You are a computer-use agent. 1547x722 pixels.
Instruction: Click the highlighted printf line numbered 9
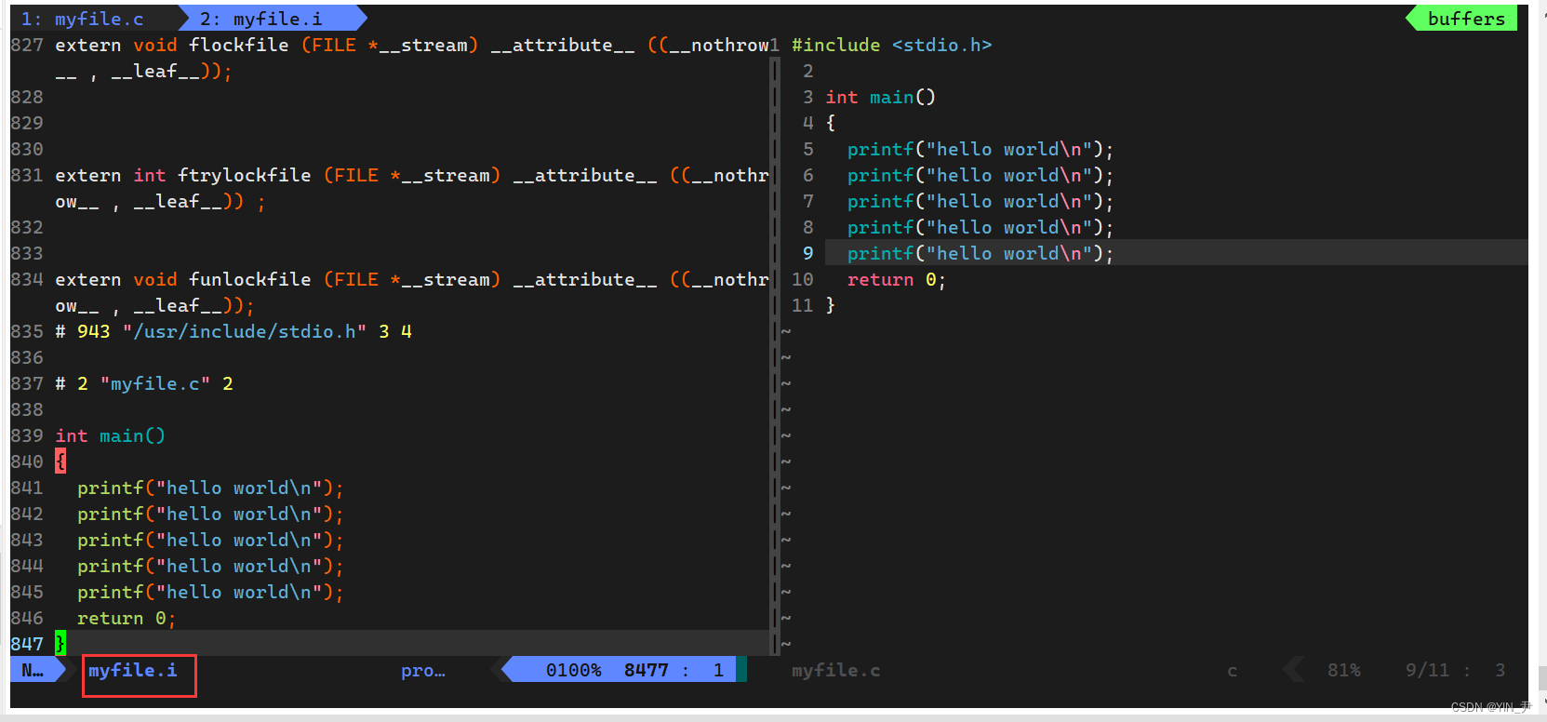pos(980,253)
